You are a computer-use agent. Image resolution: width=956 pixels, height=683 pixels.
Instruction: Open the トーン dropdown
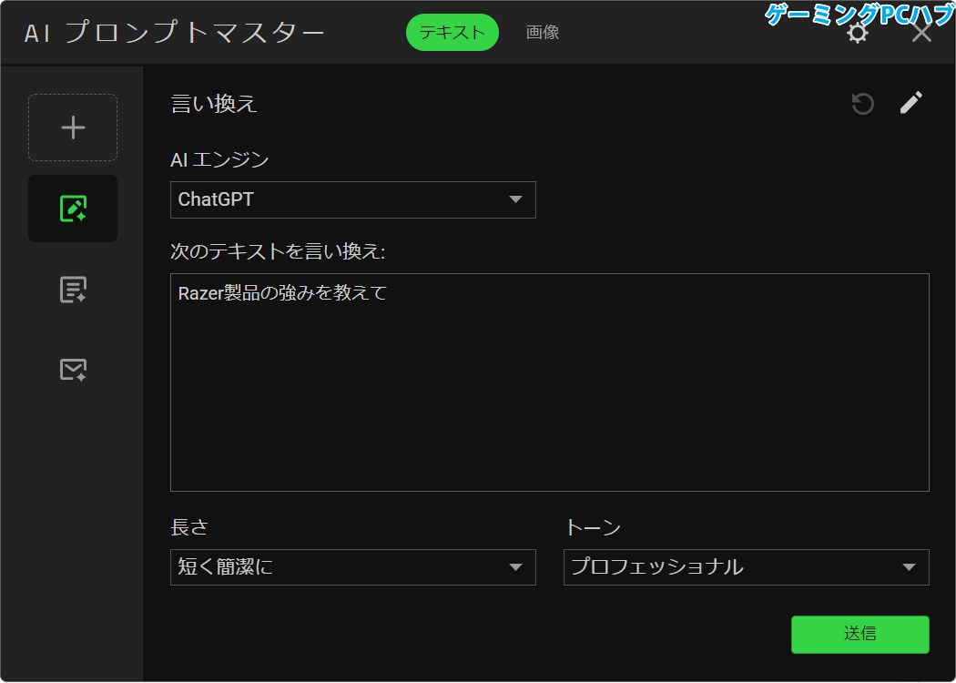pyautogui.click(x=747, y=567)
